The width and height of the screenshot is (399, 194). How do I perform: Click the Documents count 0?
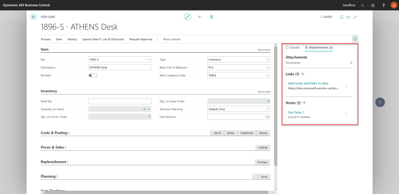click(x=351, y=63)
